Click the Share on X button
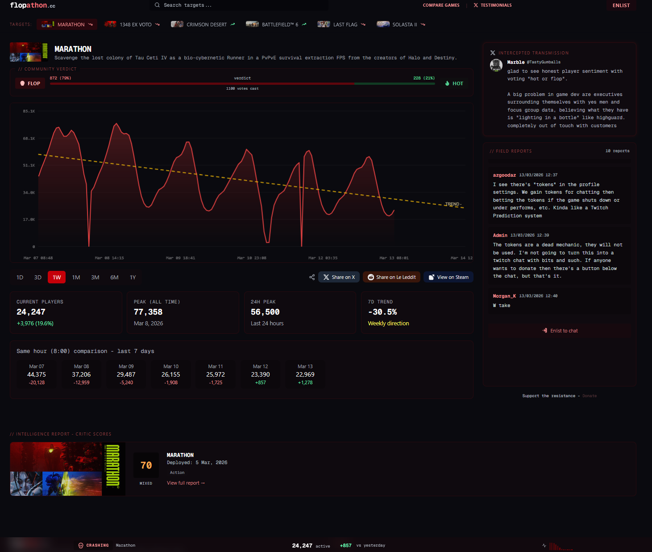This screenshot has width=652, height=552. 339,277
